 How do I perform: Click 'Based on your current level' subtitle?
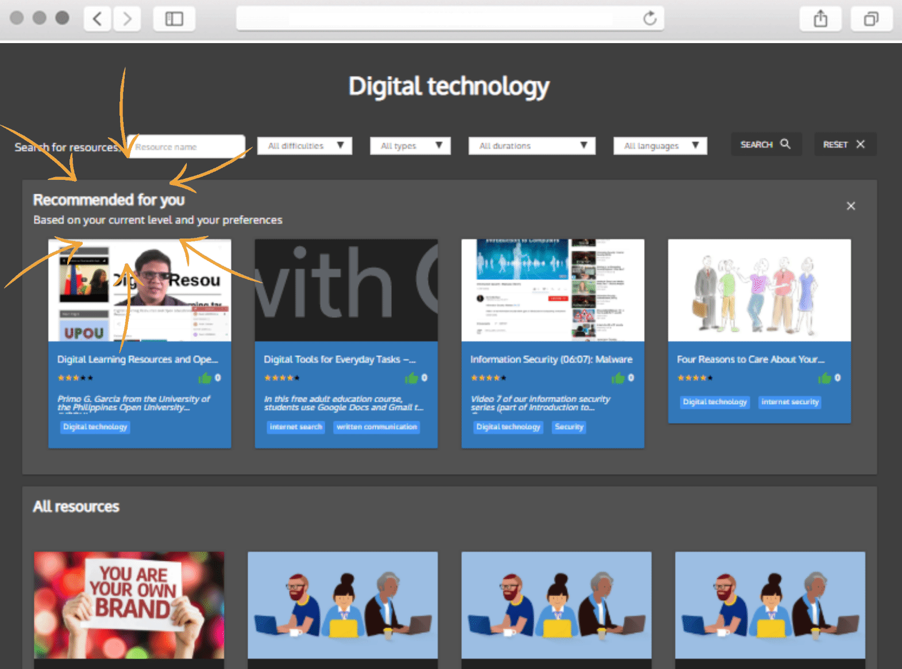click(158, 220)
